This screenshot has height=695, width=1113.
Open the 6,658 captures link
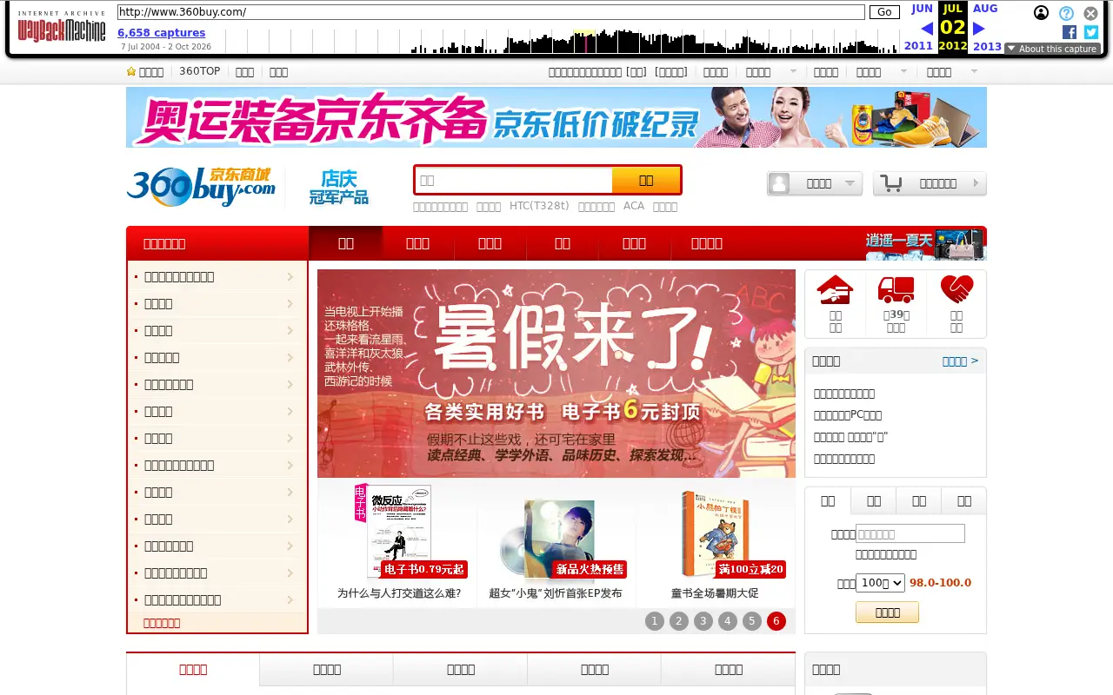click(162, 33)
